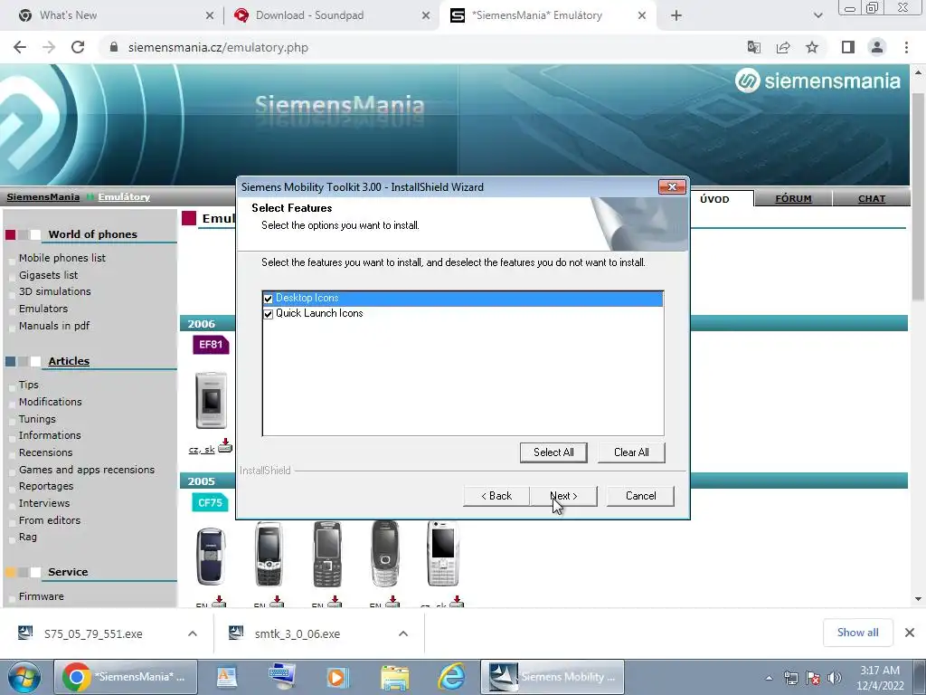This screenshot has height=695, width=926.
Task: Switch to Siemens Mobility taskbar button
Action: tap(553, 677)
